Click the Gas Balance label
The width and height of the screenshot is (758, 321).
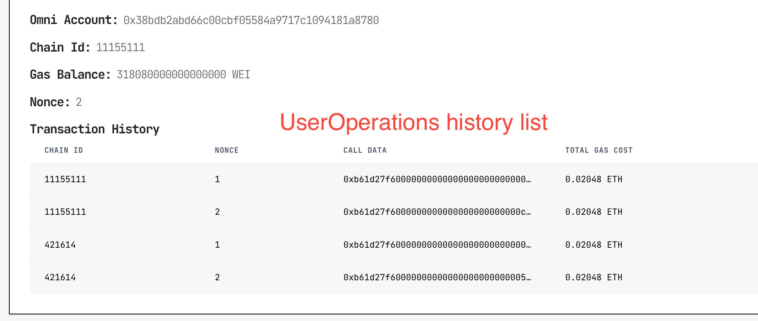click(71, 74)
